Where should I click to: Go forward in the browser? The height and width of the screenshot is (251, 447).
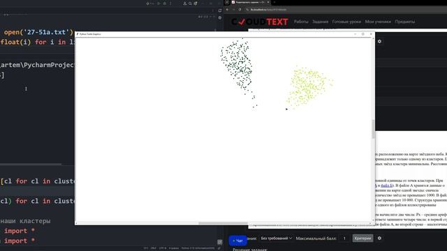point(233,9)
